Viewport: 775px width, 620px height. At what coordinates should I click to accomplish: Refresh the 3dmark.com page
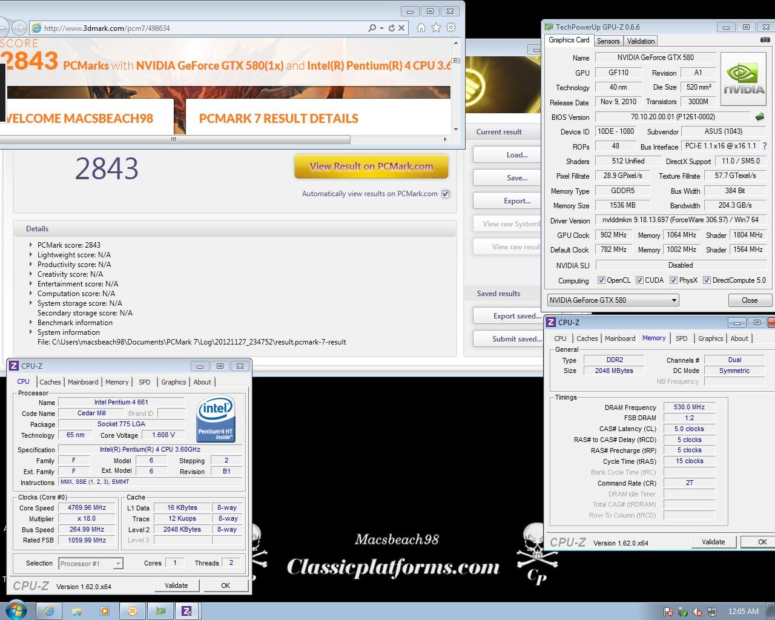(x=391, y=28)
